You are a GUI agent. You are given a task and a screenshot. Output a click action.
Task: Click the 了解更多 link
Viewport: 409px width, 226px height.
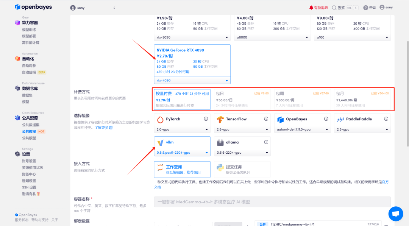103,128
